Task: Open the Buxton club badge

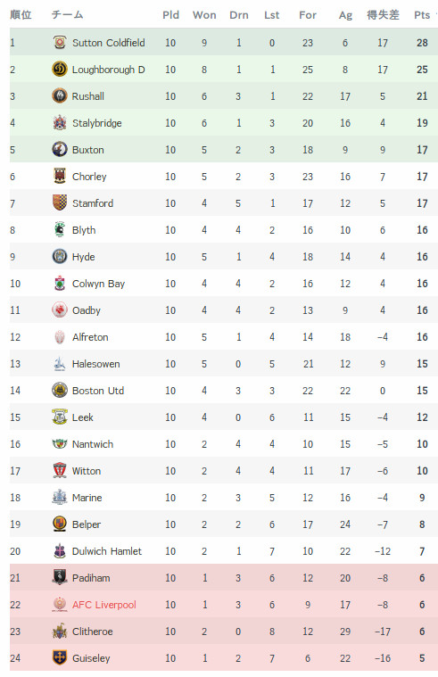Action: tap(60, 149)
